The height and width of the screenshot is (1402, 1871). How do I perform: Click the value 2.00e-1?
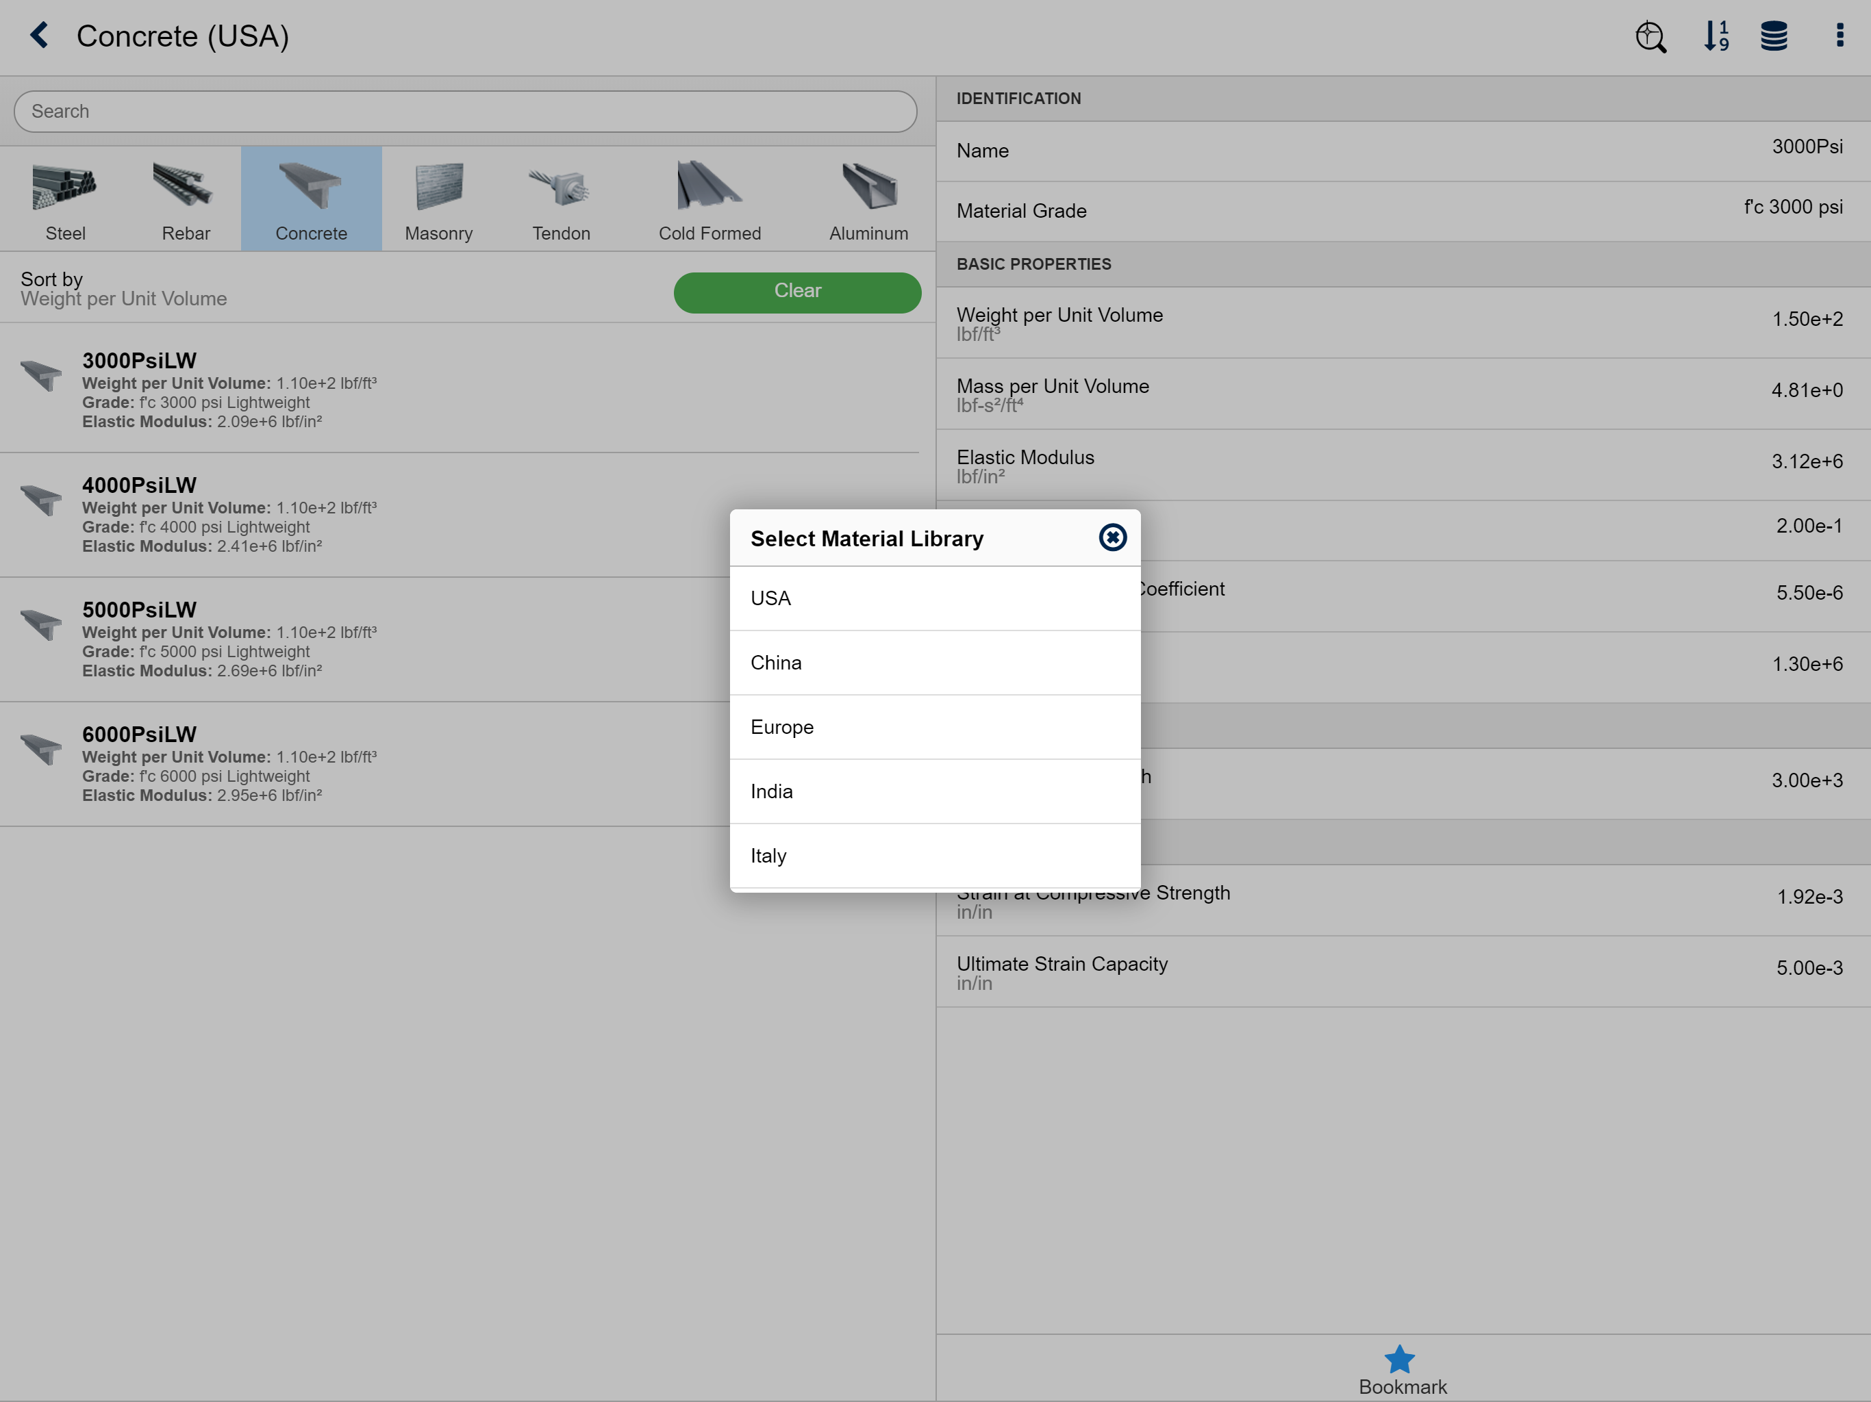coord(1809,526)
